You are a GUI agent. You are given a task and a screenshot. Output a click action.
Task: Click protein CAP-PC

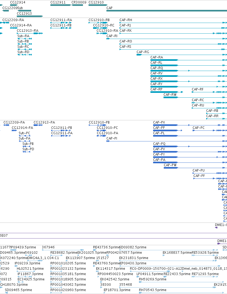pyautogui.click(x=199, y=128)
